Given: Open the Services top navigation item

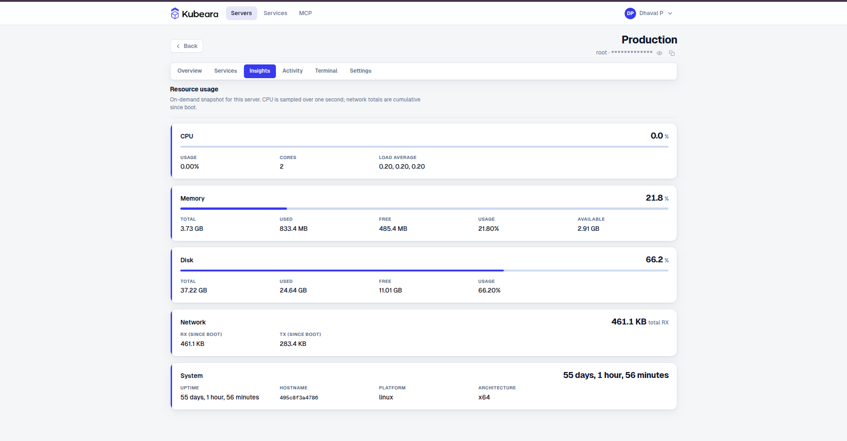Looking at the screenshot, I should (275, 13).
